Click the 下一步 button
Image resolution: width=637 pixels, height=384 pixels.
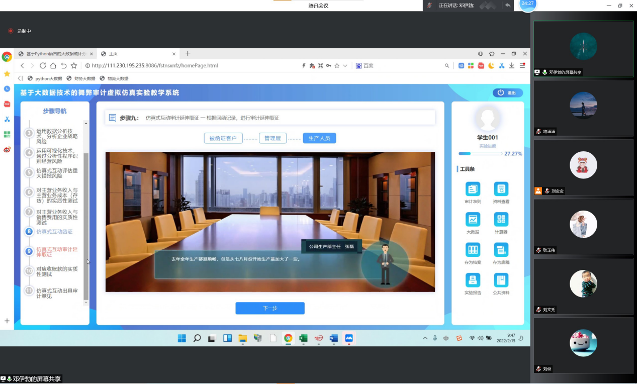(x=270, y=308)
